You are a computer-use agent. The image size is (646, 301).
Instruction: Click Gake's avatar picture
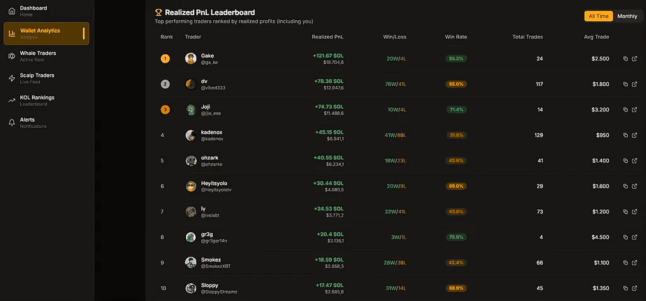point(191,59)
